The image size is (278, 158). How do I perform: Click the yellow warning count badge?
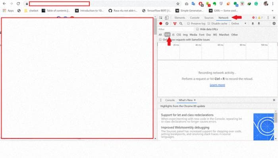260,18
